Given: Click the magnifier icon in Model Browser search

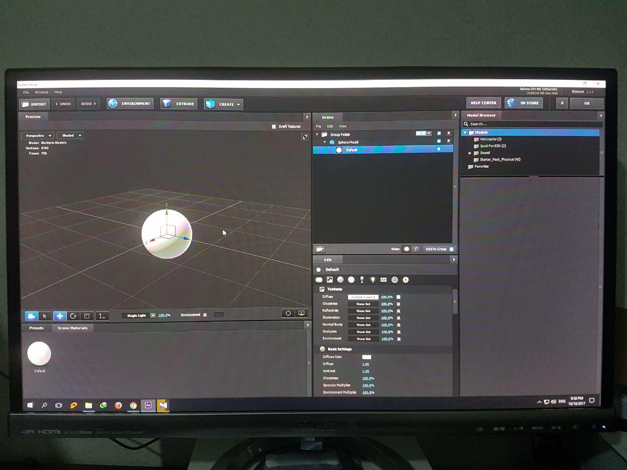Looking at the screenshot, I should (466, 124).
